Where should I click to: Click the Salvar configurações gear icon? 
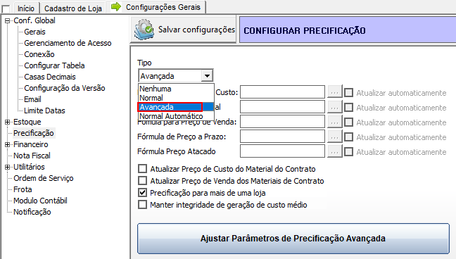tap(144, 29)
